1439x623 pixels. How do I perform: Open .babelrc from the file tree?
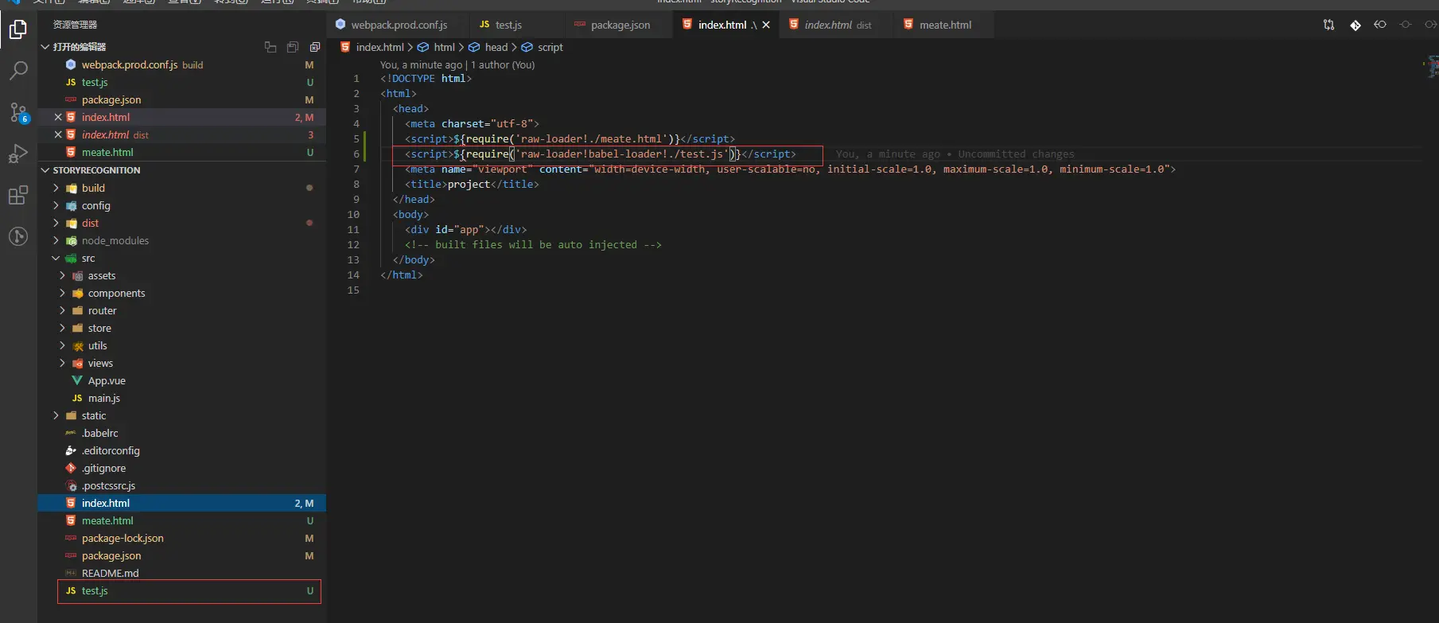click(x=181, y=433)
